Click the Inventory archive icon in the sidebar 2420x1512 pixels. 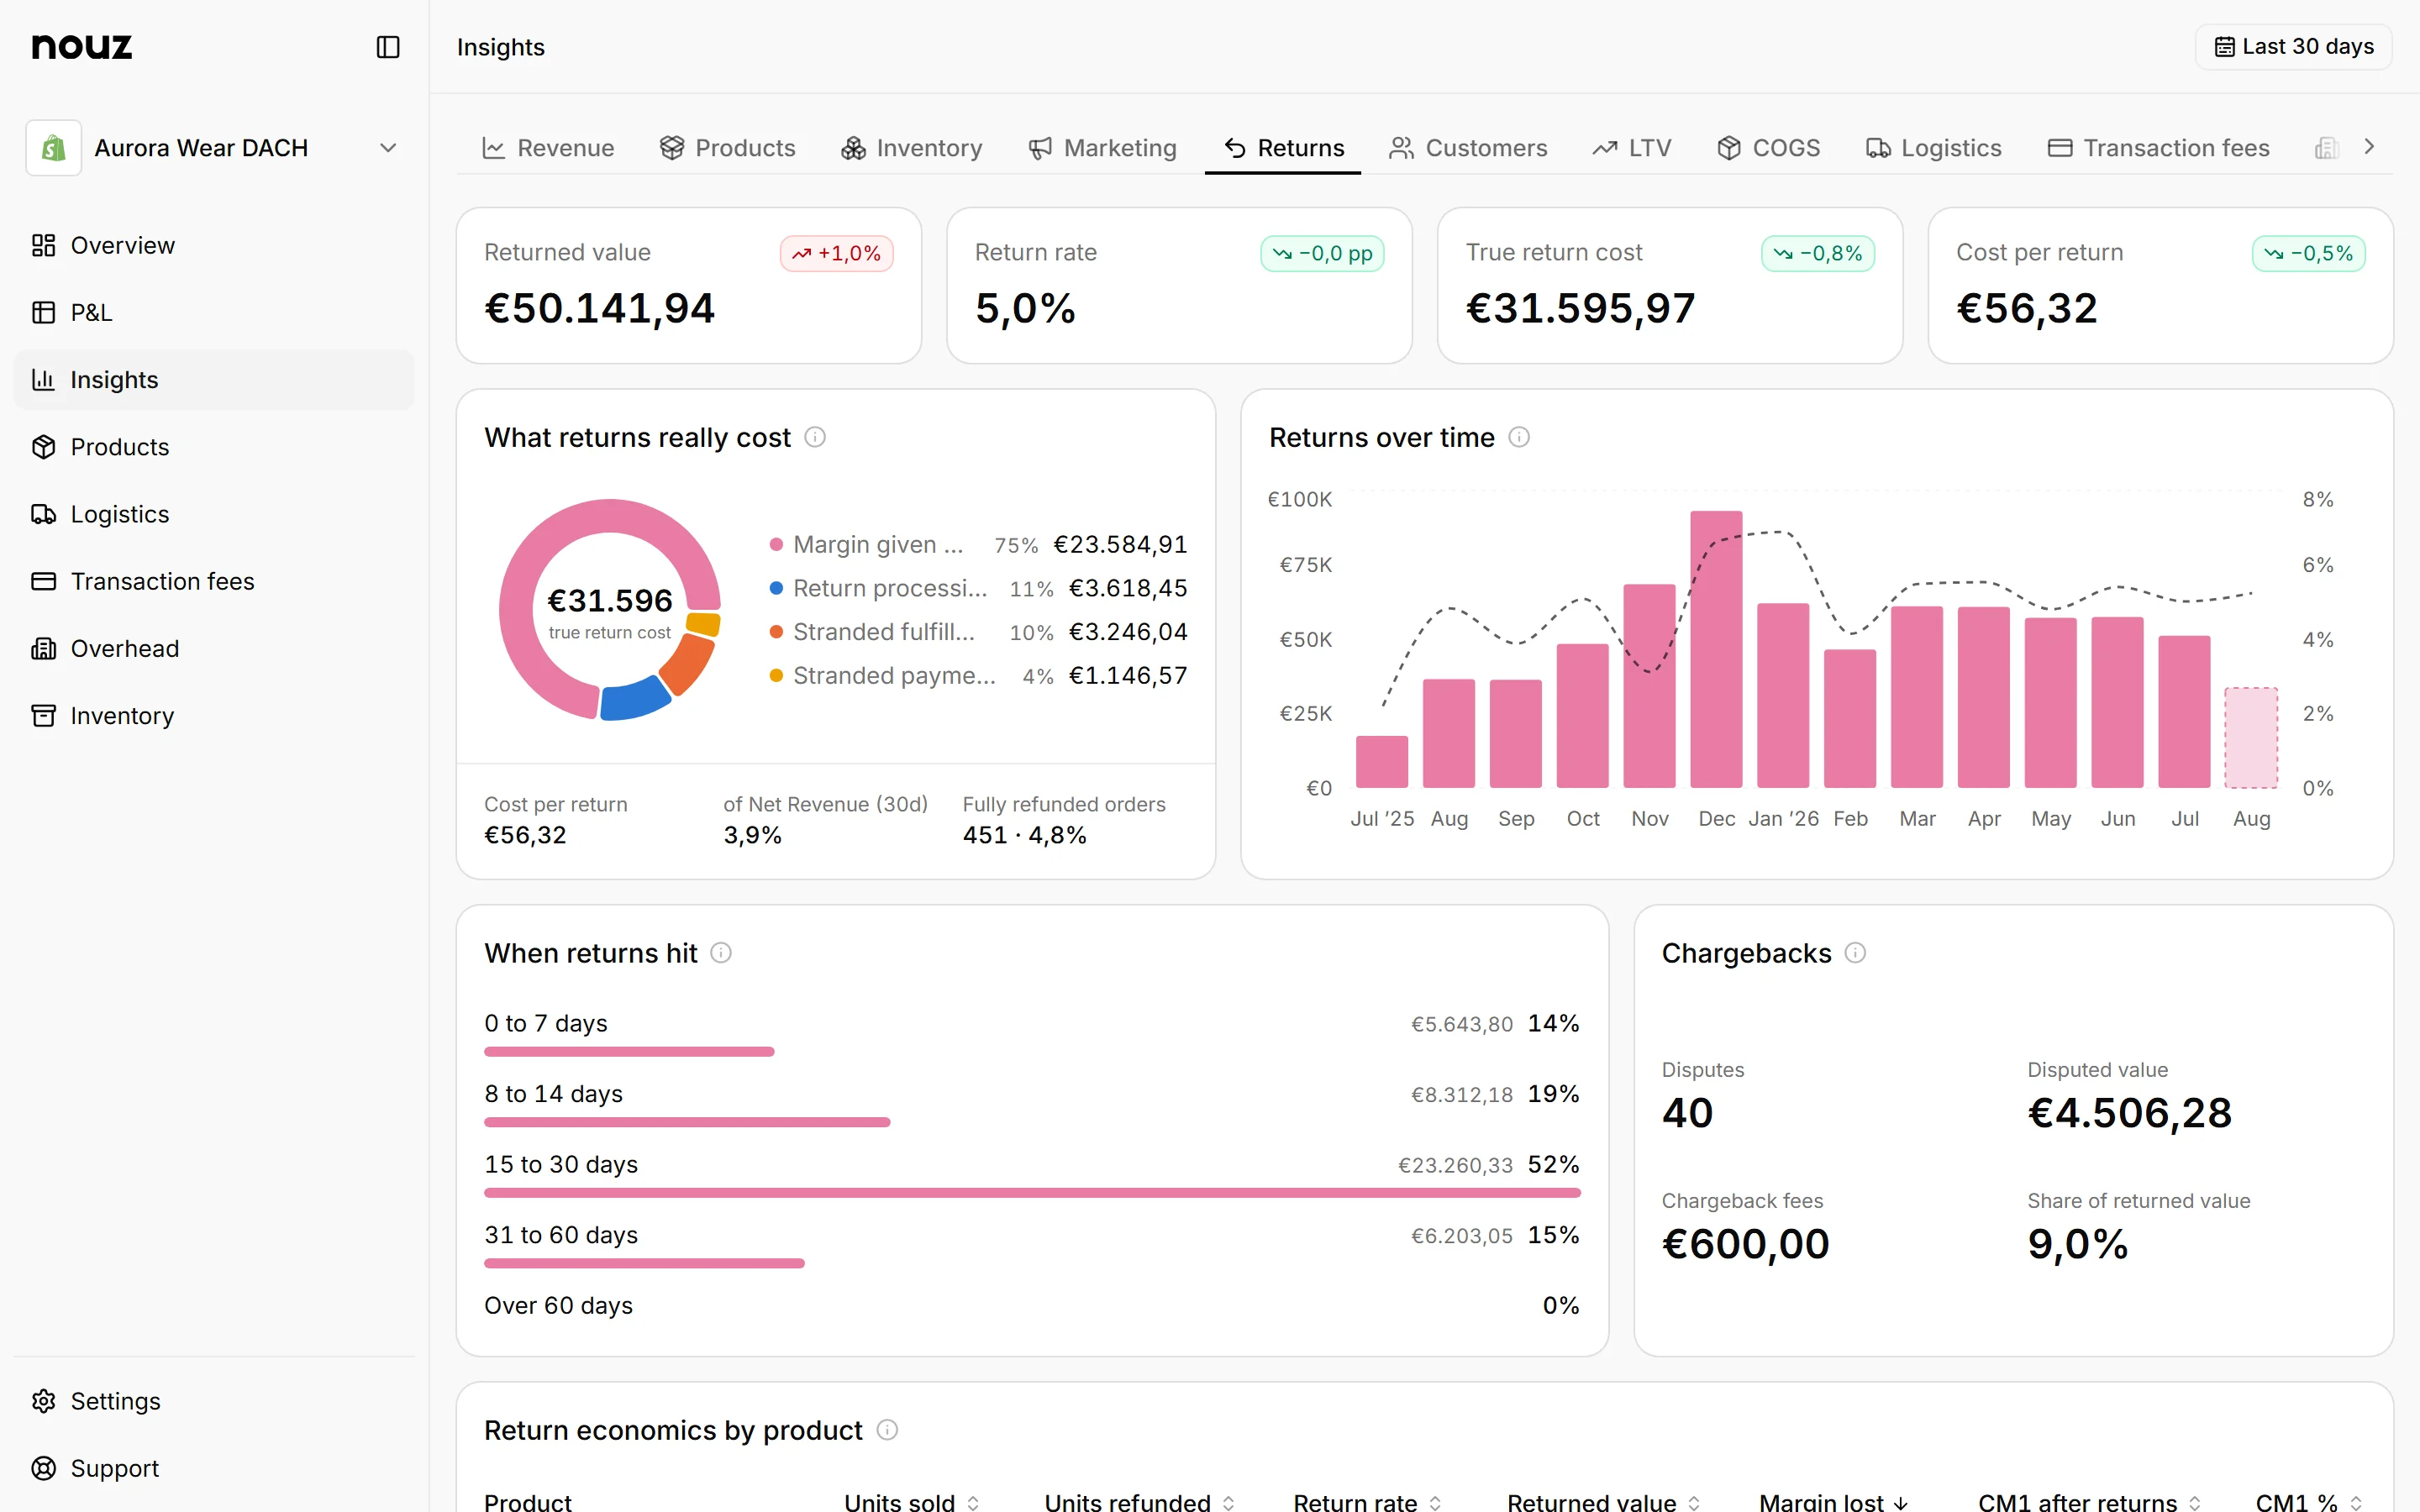point(43,715)
